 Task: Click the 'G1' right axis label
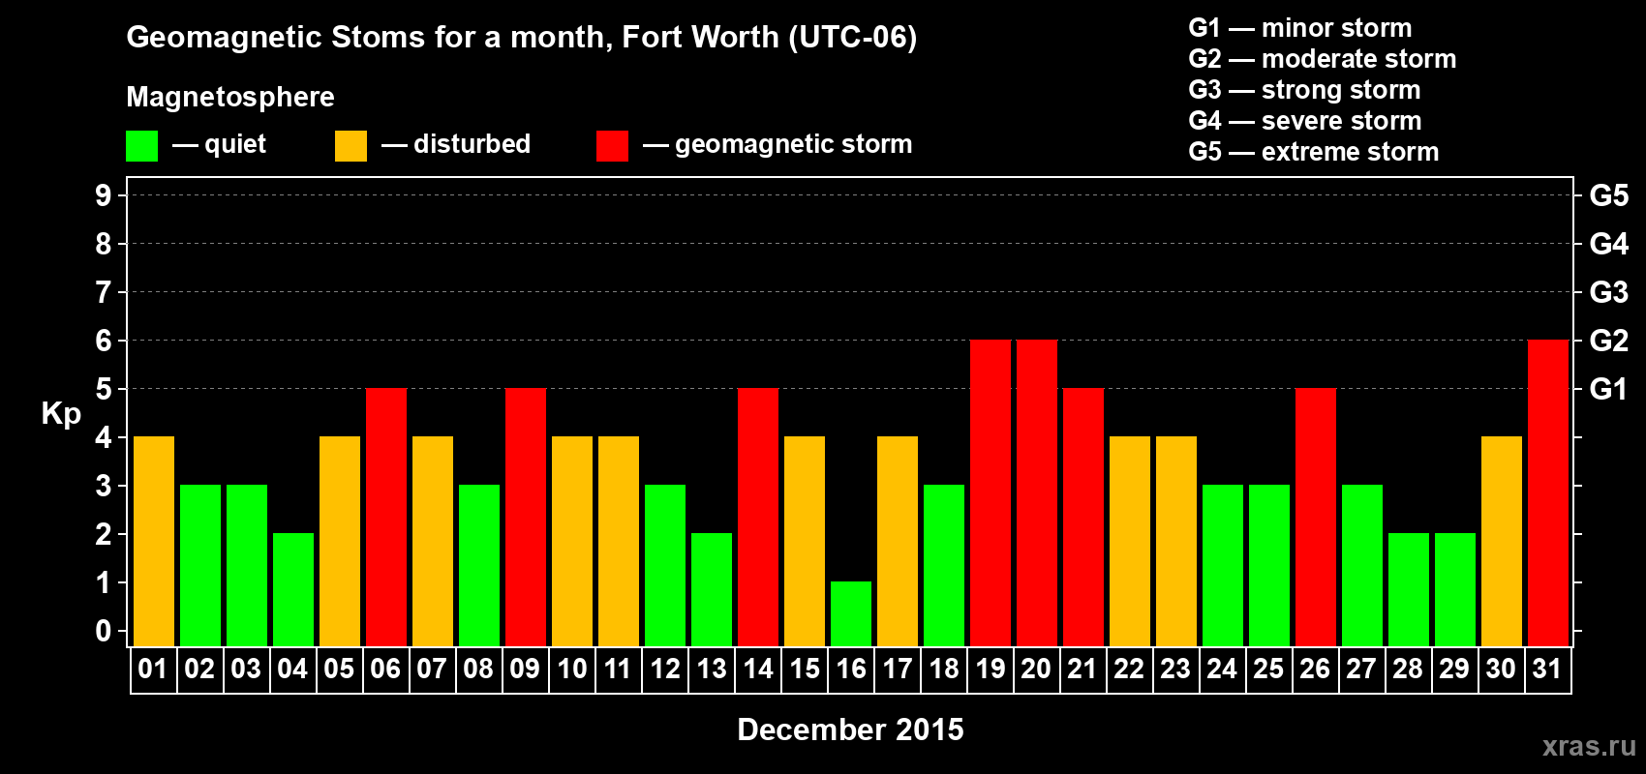click(1609, 389)
